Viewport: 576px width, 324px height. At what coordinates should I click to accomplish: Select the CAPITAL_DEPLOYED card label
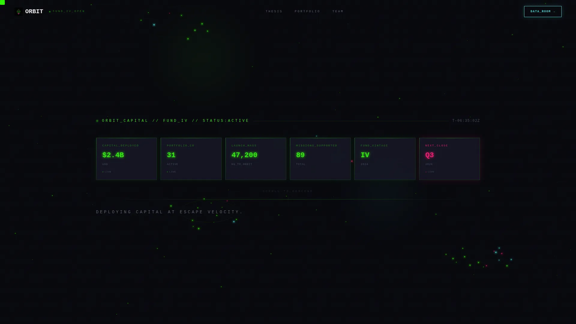(x=121, y=145)
